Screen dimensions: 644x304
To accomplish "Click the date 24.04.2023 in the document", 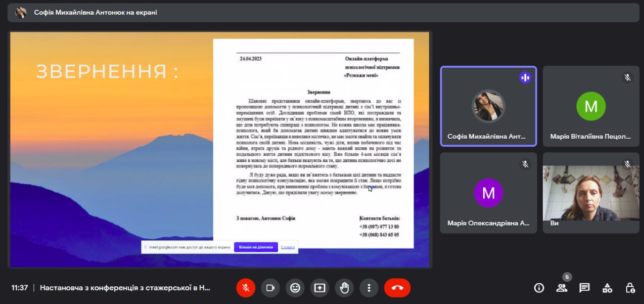I will tap(252, 59).
